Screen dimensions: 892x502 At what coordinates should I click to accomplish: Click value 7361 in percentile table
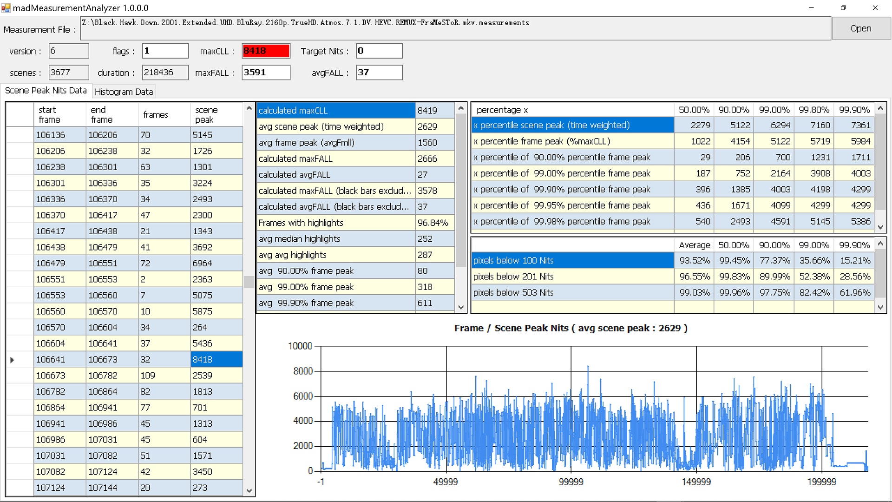click(x=854, y=125)
